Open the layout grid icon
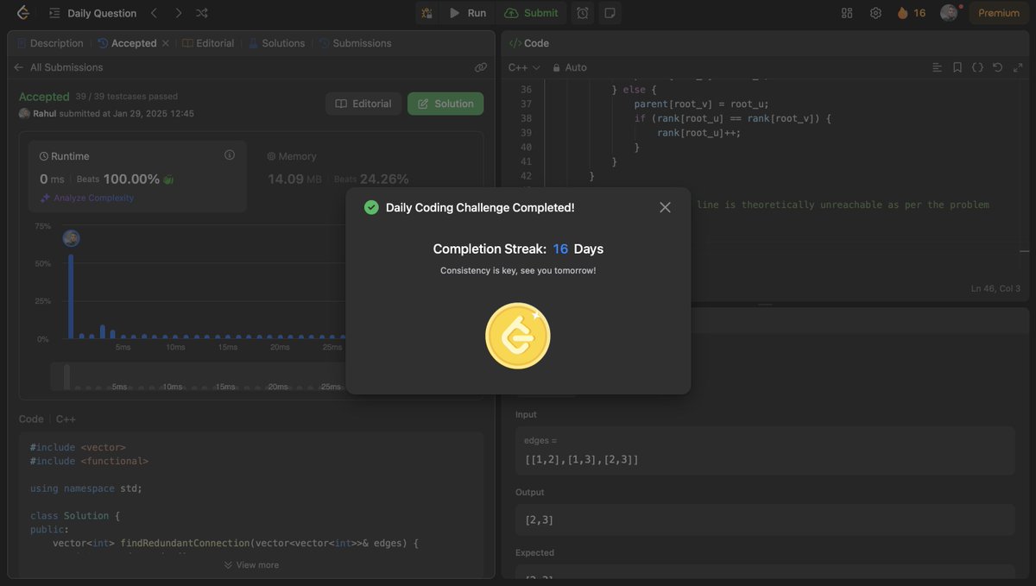1036x586 pixels. pyautogui.click(x=847, y=13)
